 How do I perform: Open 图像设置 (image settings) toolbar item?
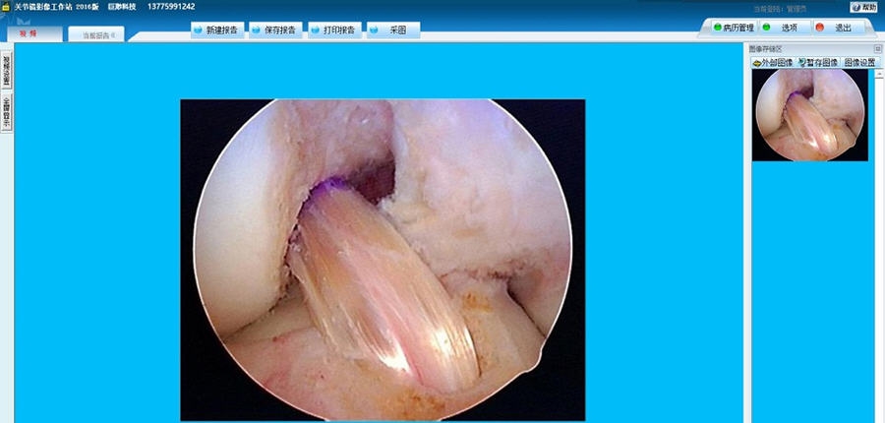tap(859, 63)
